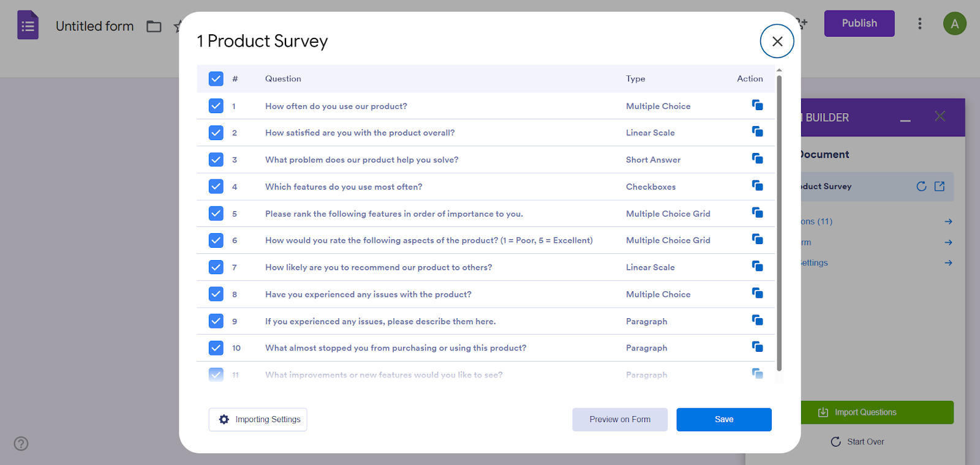The width and height of the screenshot is (980, 465).
Task: Open Importing Settings
Action: (258, 420)
